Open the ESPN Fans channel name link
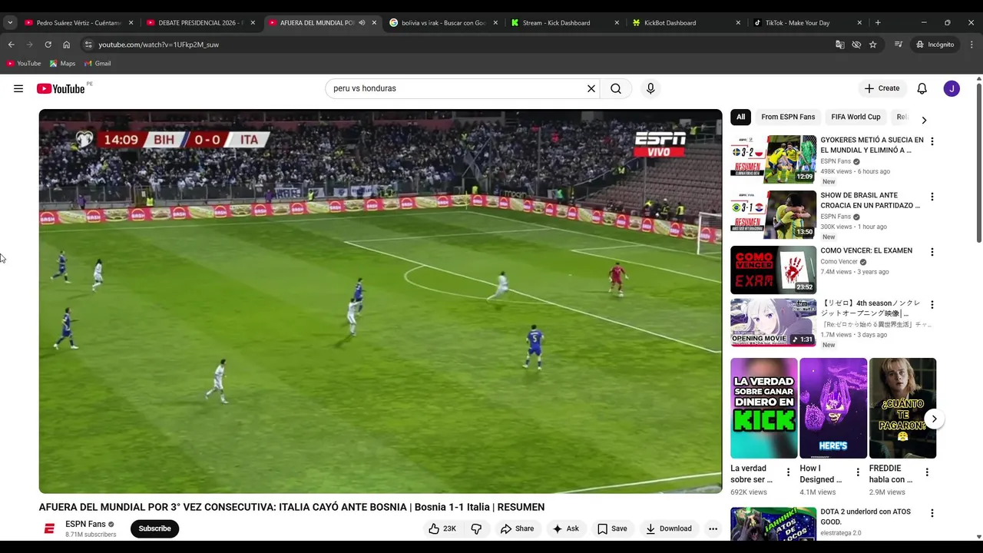Screen dimensions: 983x553 pos(85,524)
